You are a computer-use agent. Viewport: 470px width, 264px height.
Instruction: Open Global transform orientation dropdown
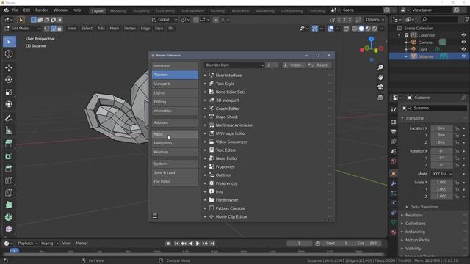click(164, 20)
